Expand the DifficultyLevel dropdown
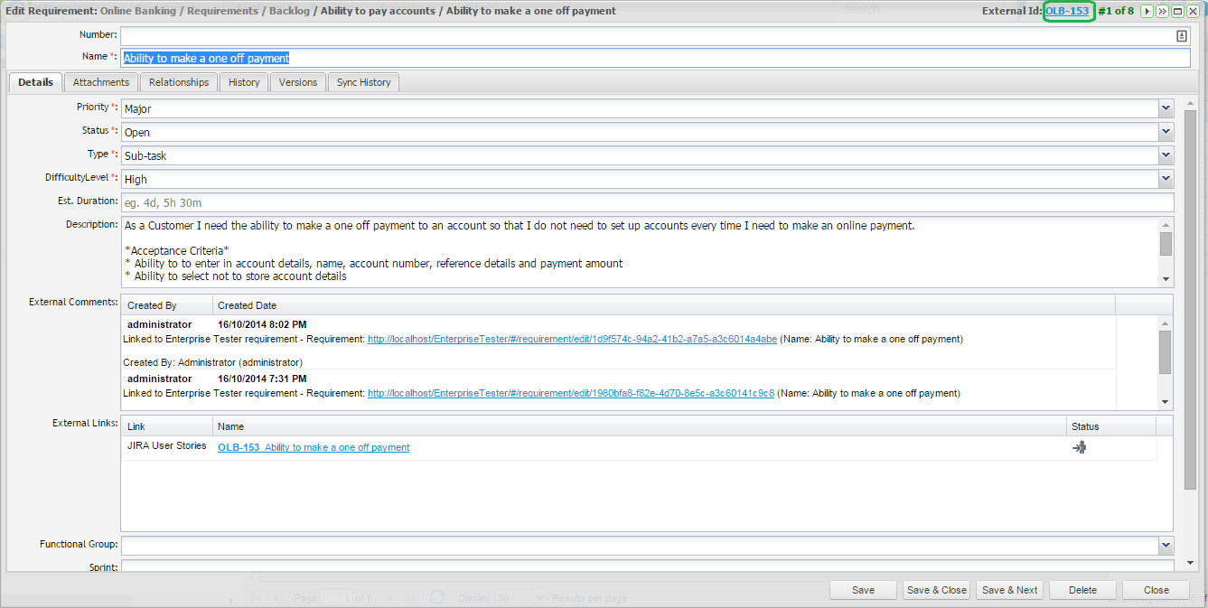 [1165, 179]
